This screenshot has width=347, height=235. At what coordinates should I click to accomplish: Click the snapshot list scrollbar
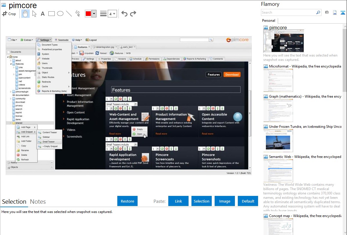click(345, 60)
